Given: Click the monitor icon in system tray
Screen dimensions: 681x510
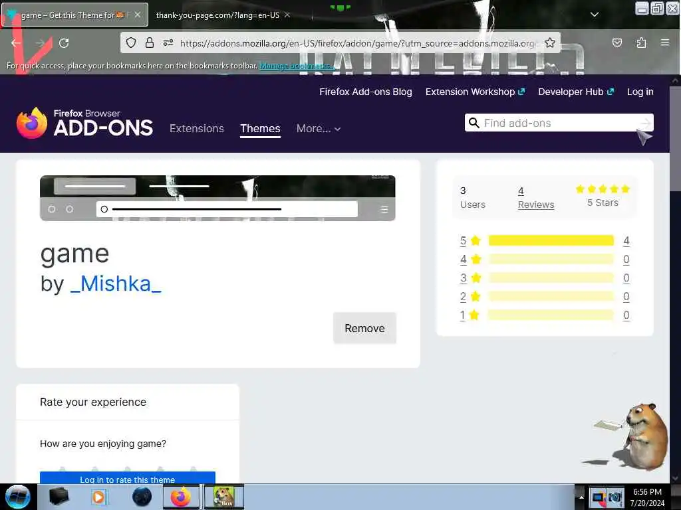Looking at the screenshot, I should 598,497.
